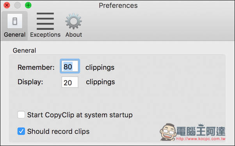The height and width of the screenshot is (146, 235).
Task: Select the General tab label
Action: (15, 35)
